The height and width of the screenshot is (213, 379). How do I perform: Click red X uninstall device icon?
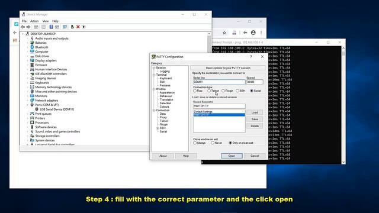[78, 27]
